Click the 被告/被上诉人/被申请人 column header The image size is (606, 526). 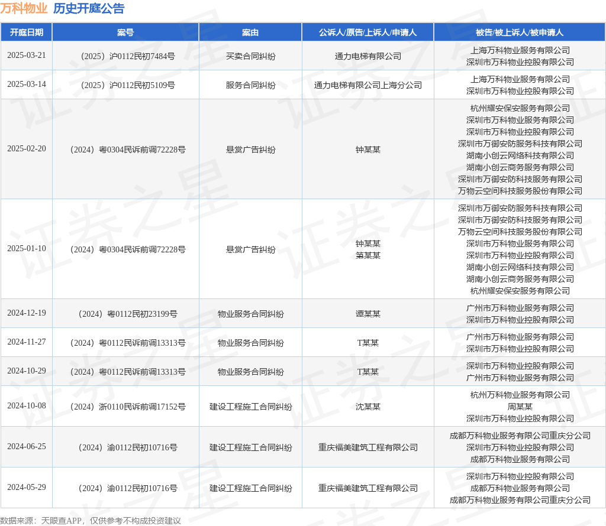pos(520,33)
